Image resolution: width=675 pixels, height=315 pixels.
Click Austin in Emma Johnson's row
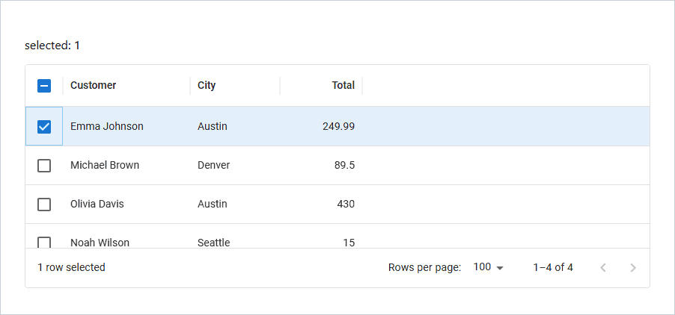(x=235, y=127)
